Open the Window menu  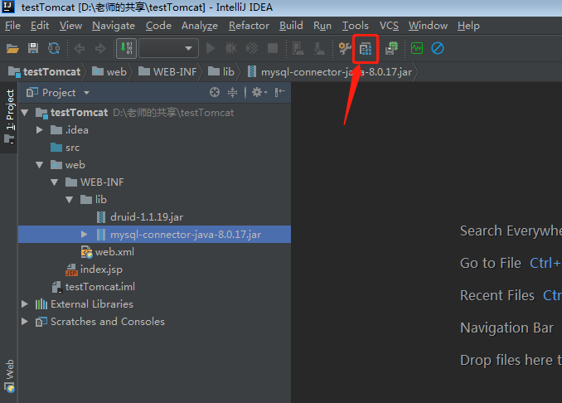(x=428, y=26)
